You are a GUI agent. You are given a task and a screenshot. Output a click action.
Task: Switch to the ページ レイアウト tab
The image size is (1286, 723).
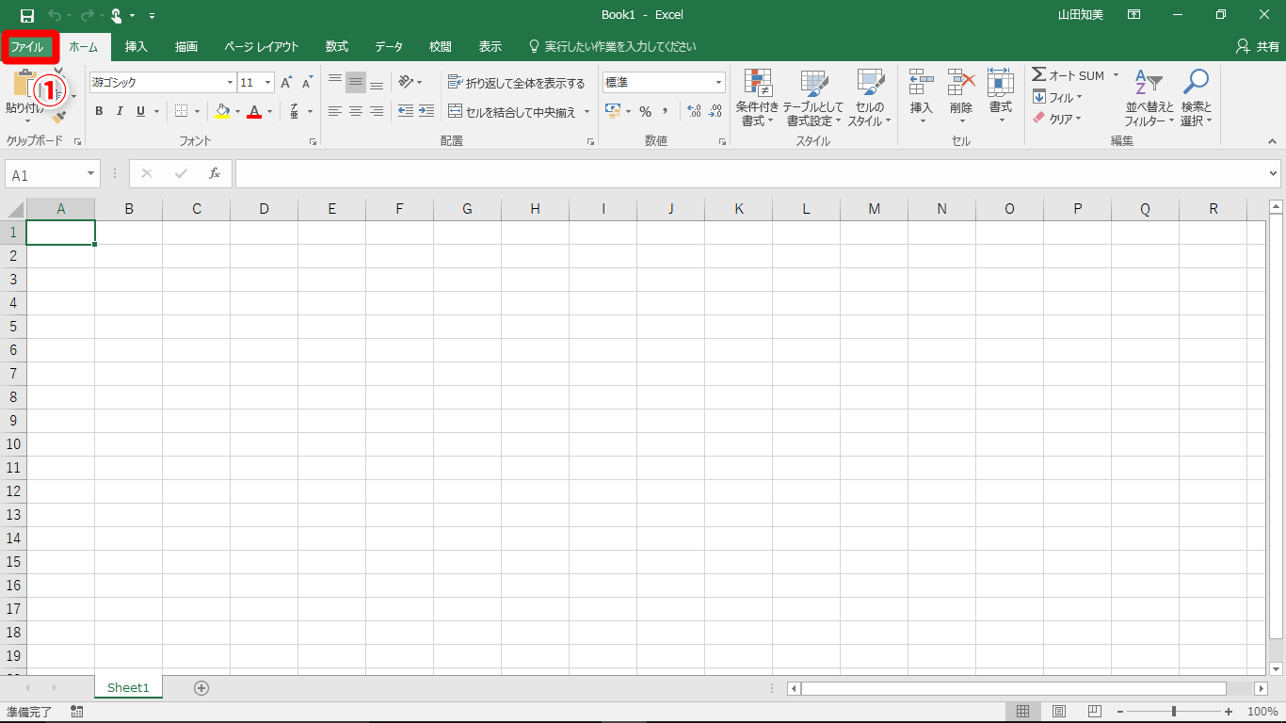coord(262,46)
